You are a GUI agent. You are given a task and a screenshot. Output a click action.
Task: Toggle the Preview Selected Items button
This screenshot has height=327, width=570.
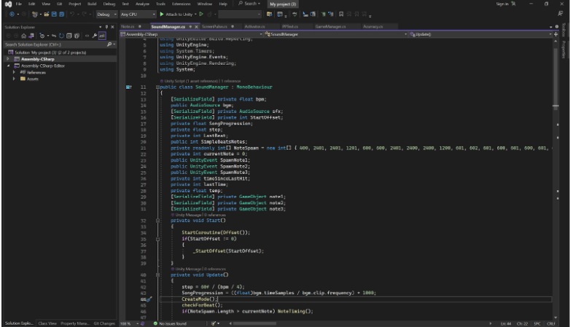coord(102,36)
